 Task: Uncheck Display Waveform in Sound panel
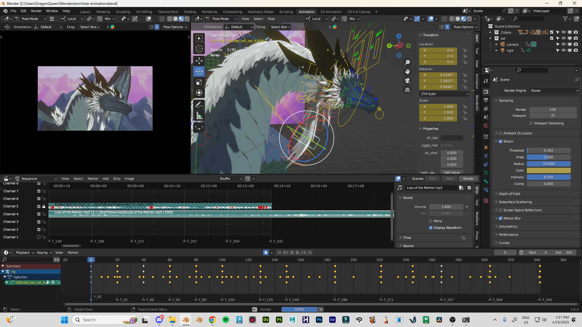coord(431,228)
